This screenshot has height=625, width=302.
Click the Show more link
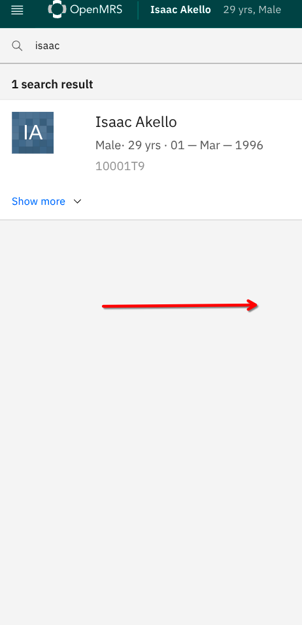click(39, 202)
